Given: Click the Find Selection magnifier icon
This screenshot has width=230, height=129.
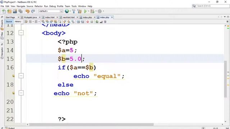Looking at the screenshot, I should [43, 22].
